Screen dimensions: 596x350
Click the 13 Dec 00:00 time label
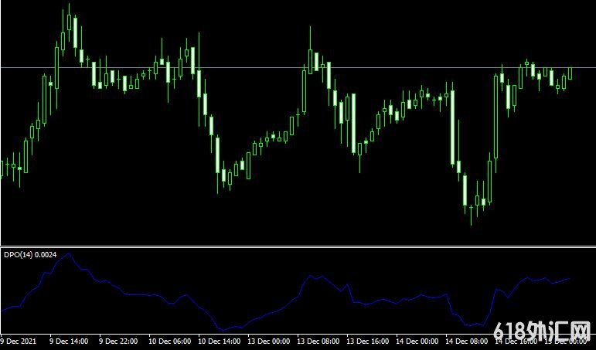(x=268, y=342)
